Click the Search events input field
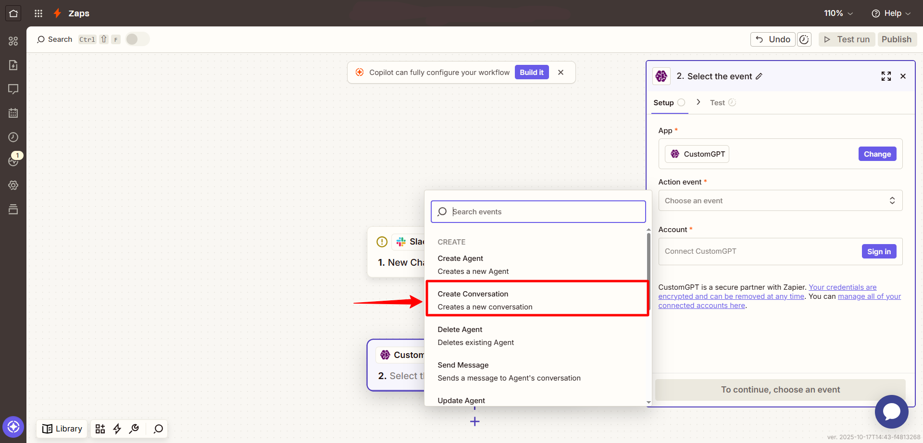This screenshot has width=923, height=443. [538, 211]
